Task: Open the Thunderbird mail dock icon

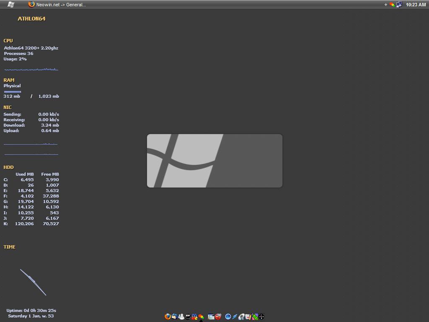Action: [x=174, y=317]
